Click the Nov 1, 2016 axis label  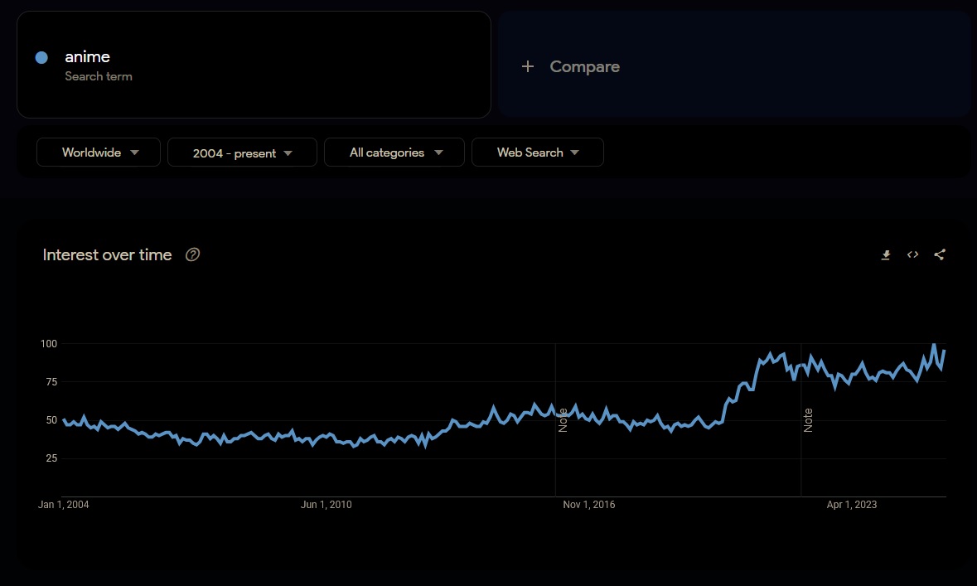pyautogui.click(x=589, y=504)
